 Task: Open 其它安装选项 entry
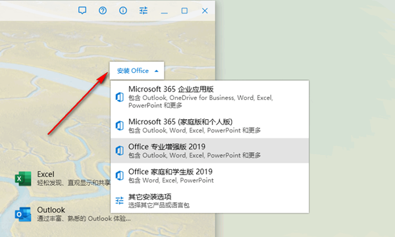pyautogui.click(x=209, y=201)
